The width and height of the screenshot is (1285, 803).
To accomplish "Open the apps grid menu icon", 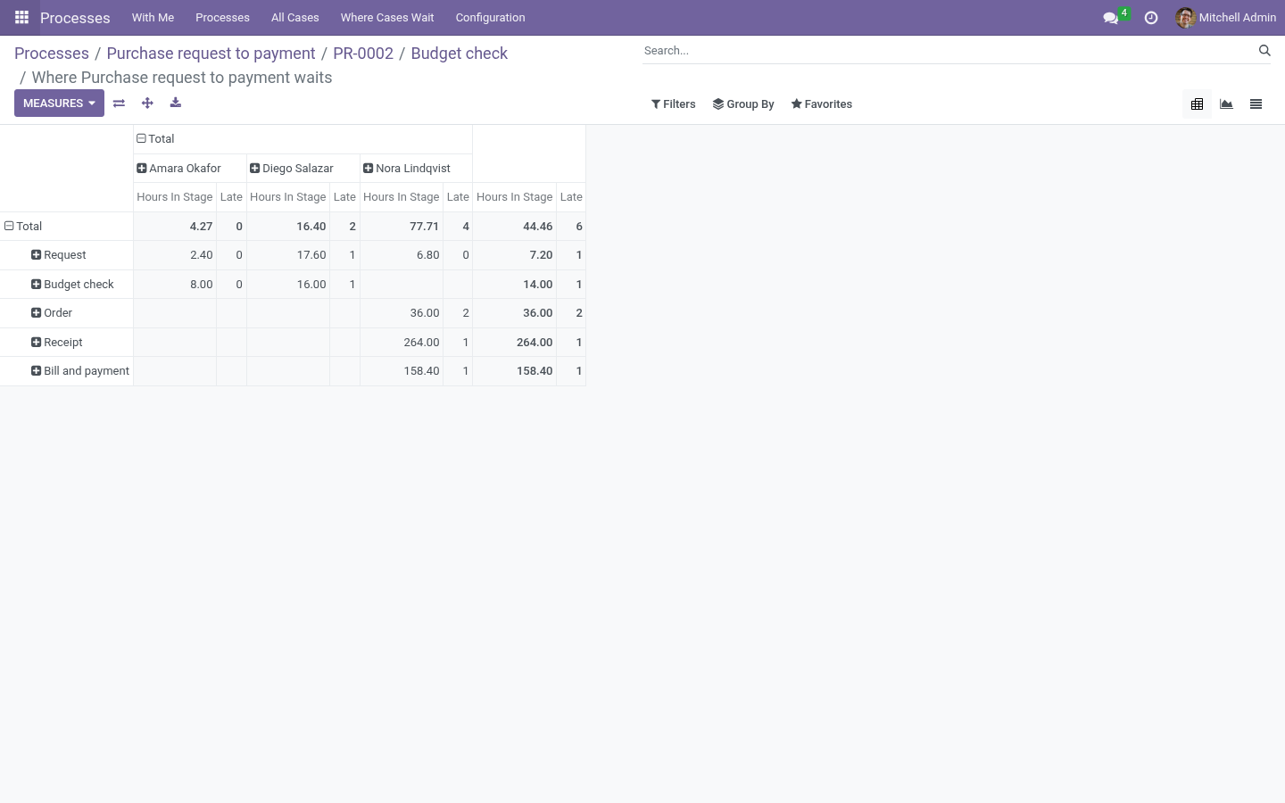I will pyautogui.click(x=21, y=17).
